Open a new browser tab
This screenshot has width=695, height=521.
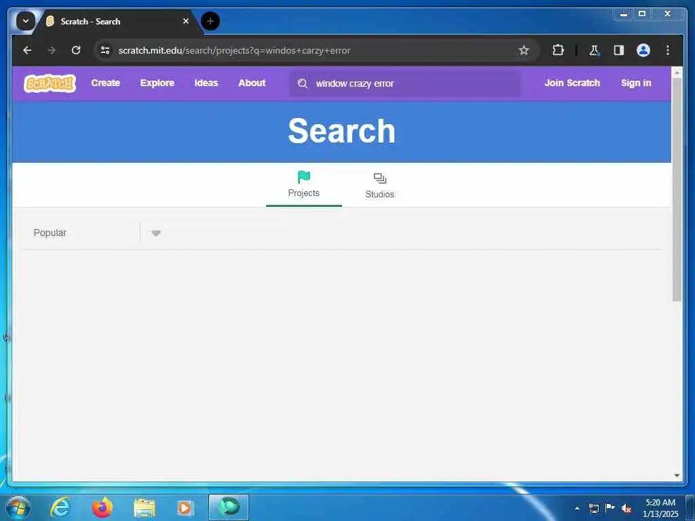[x=210, y=21]
